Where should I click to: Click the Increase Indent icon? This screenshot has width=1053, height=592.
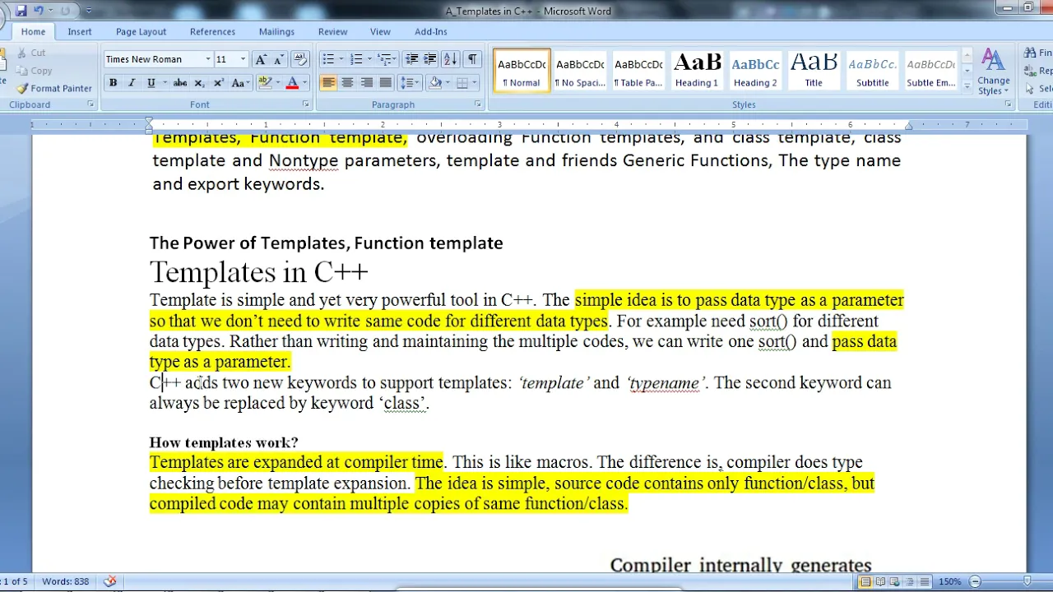pos(429,59)
